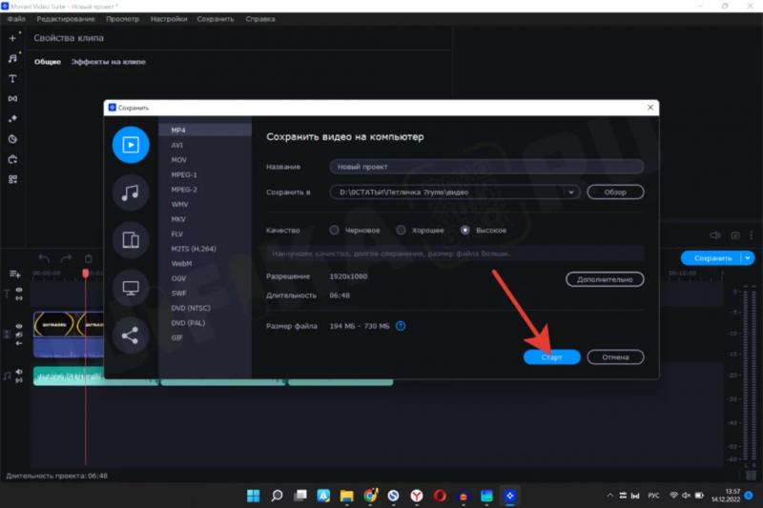763x508 pixels.
Task: Open the devices export icon
Action: 131,240
